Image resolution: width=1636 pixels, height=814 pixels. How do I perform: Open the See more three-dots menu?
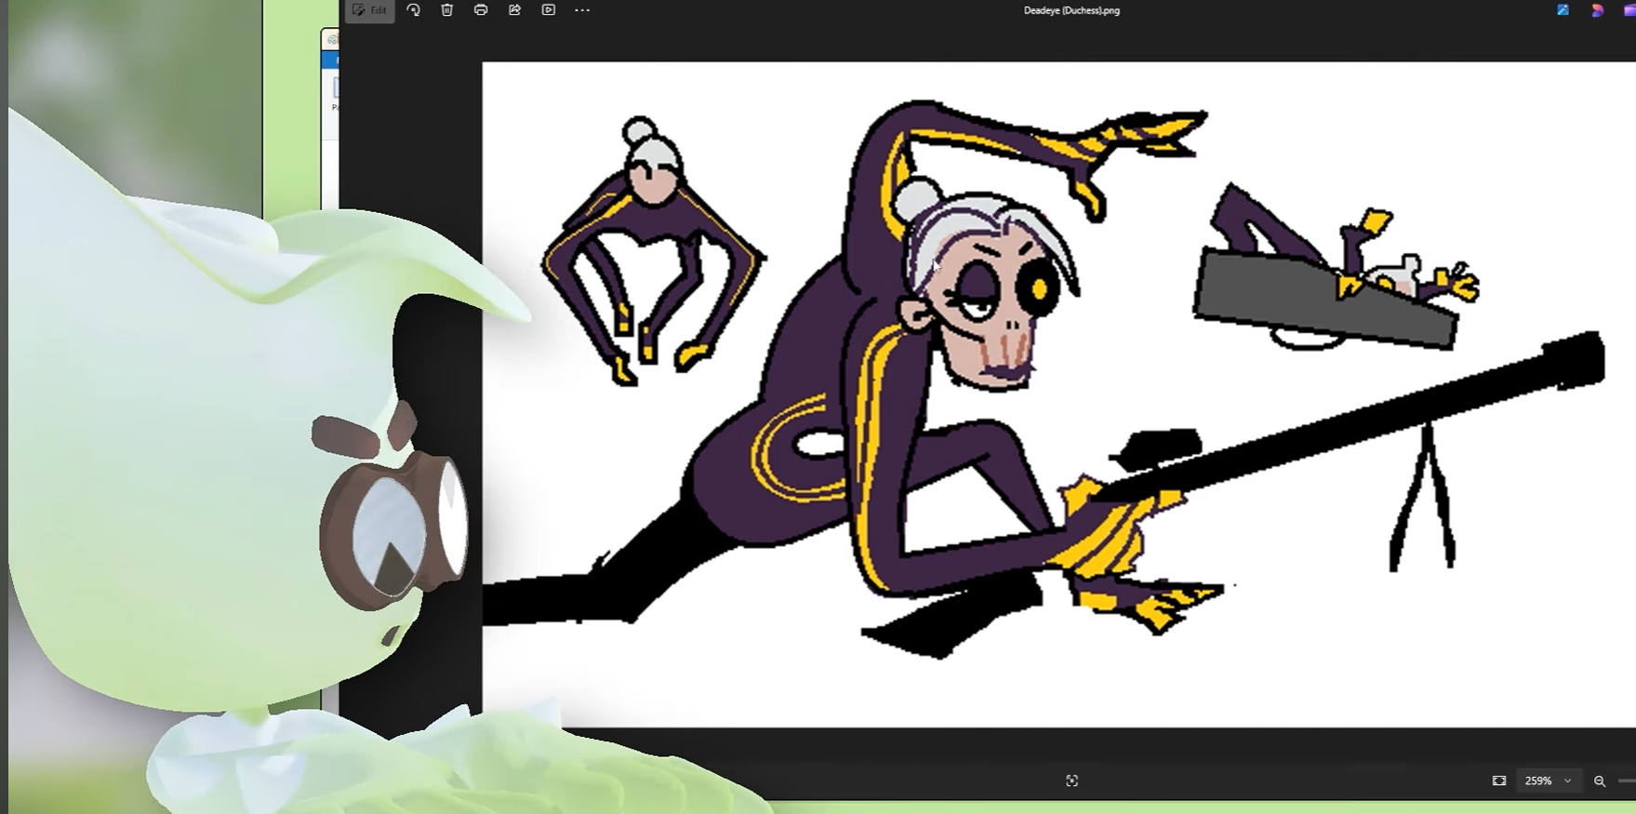(x=582, y=10)
